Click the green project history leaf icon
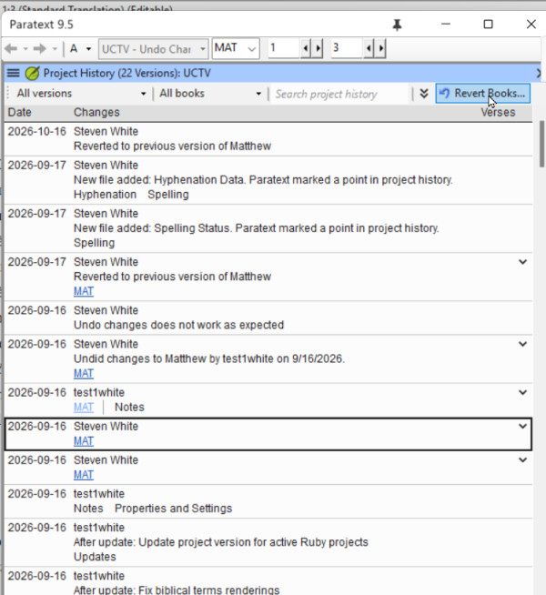The height and width of the screenshot is (595, 546). coord(32,73)
